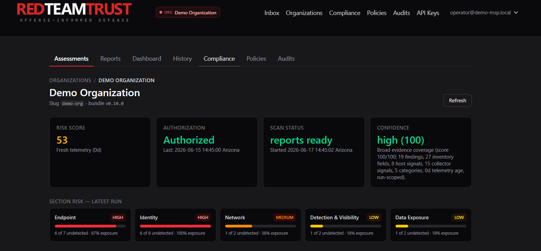Open the Demo Organization org badge
This screenshot has height=251, width=541.
click(188, 12)
